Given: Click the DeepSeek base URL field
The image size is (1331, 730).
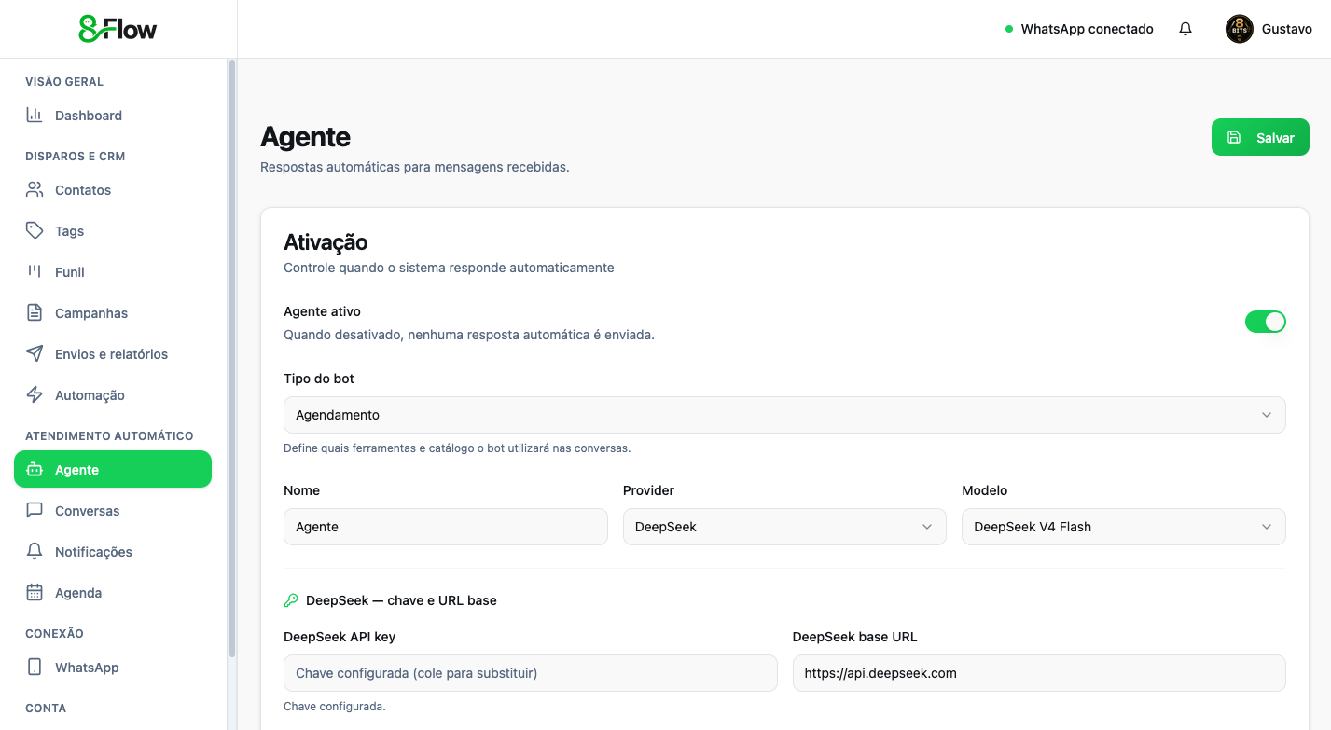Looking at the screenshot, I should [x=1039, y=673].
